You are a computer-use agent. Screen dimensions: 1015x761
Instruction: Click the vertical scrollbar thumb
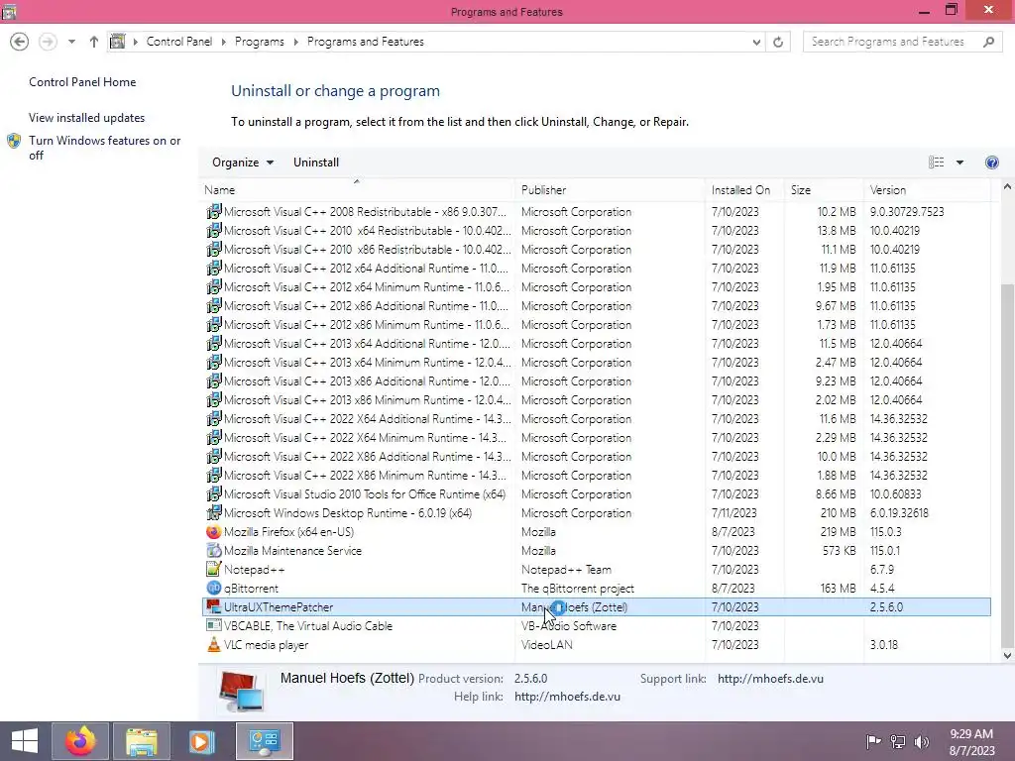pyautogui.click(x=1007, y=466)
